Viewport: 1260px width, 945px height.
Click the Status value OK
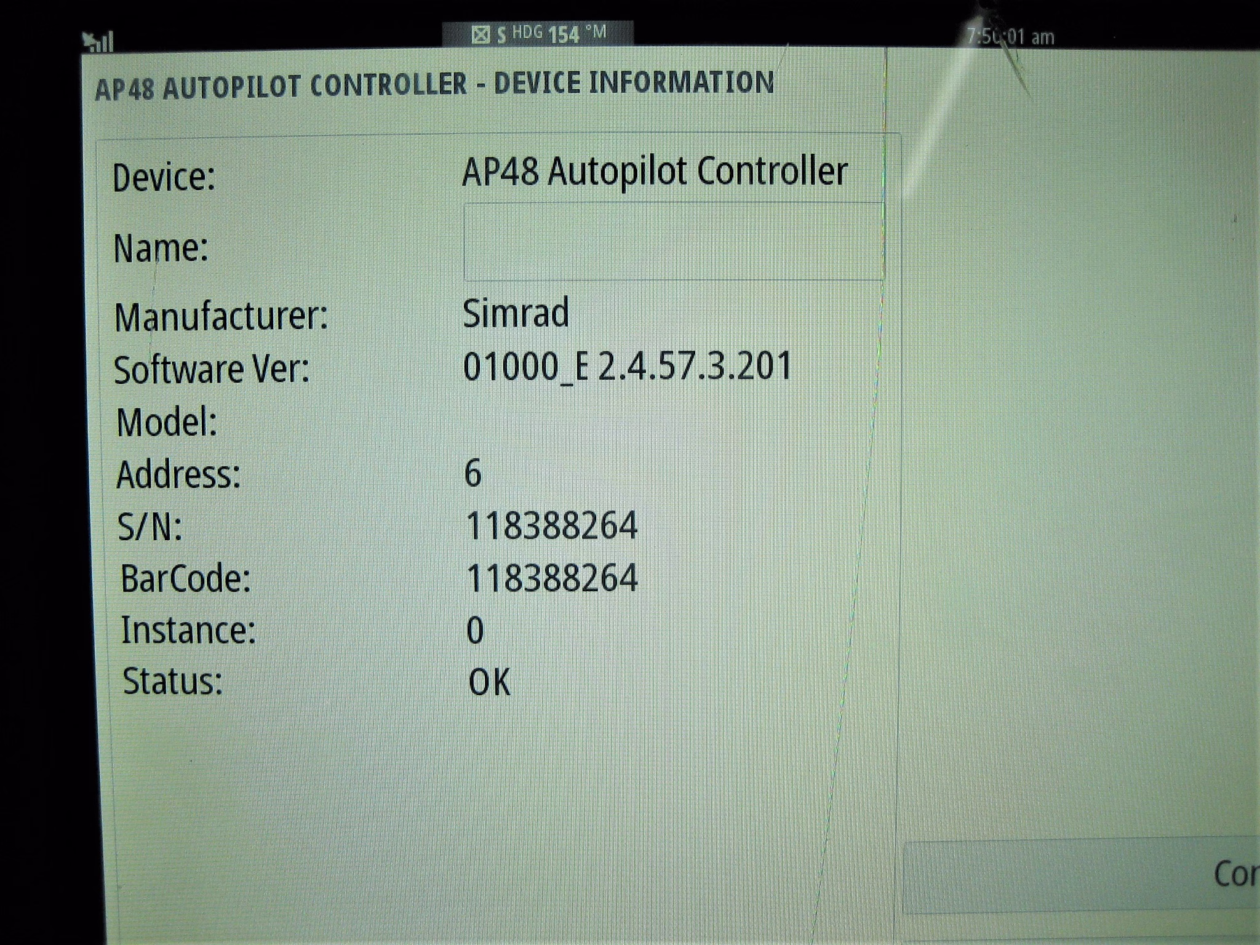pyautogui.click(x=489, y=682)
